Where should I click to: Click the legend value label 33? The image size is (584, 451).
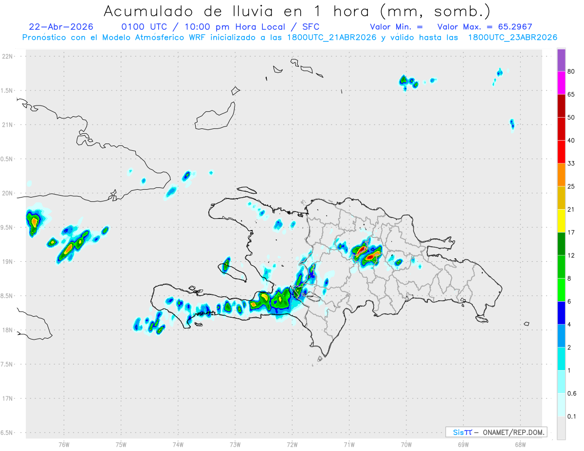coord(571,163)
